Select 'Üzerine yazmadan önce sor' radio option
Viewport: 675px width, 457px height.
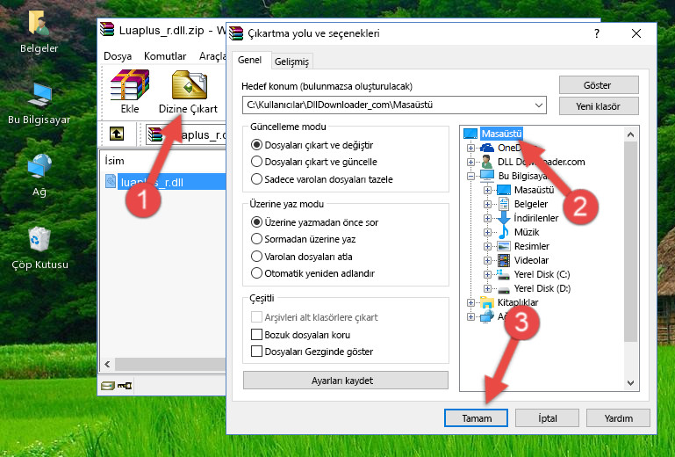pos(256,222)
